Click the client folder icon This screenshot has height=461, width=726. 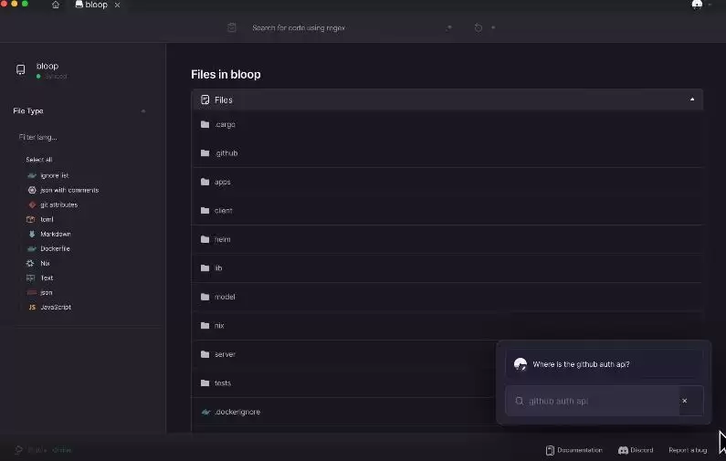pos(205,211)
